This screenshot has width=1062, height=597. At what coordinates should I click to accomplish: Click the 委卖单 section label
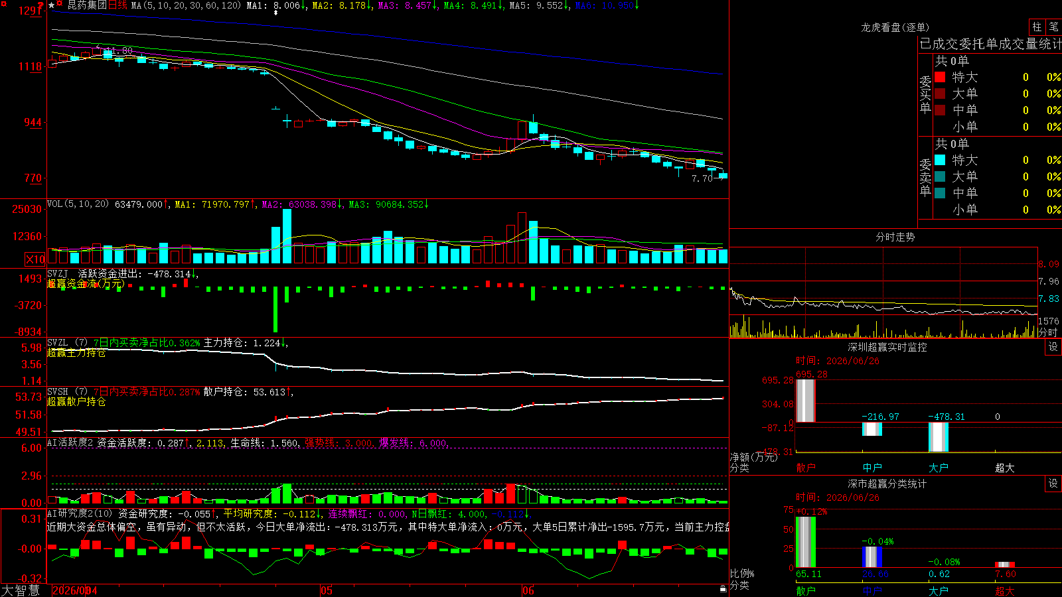[925, 178]
